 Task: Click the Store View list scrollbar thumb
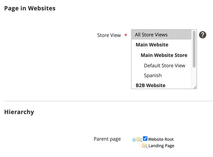[194, 49]
